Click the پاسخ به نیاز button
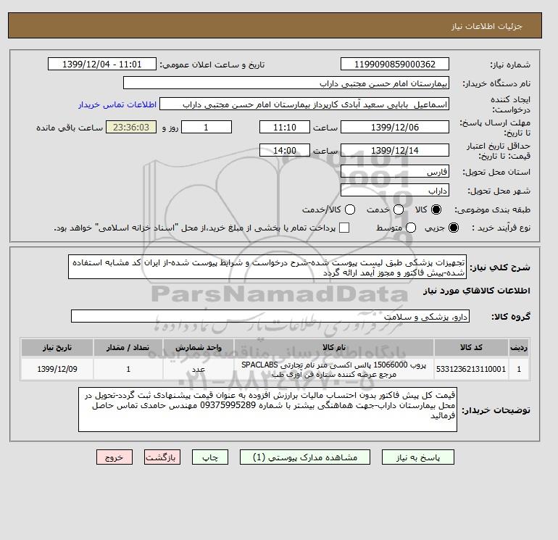 click(418, 457)
